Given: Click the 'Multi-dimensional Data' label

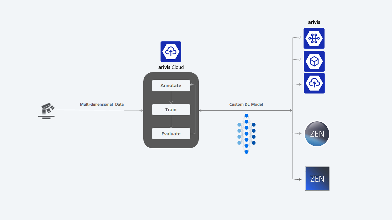Looking at the screenshot, I should (x=102, y=105).
